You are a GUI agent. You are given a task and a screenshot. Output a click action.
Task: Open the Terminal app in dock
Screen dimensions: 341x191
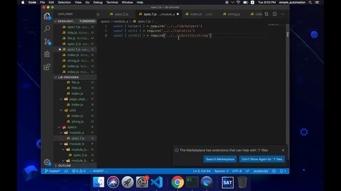192,182
